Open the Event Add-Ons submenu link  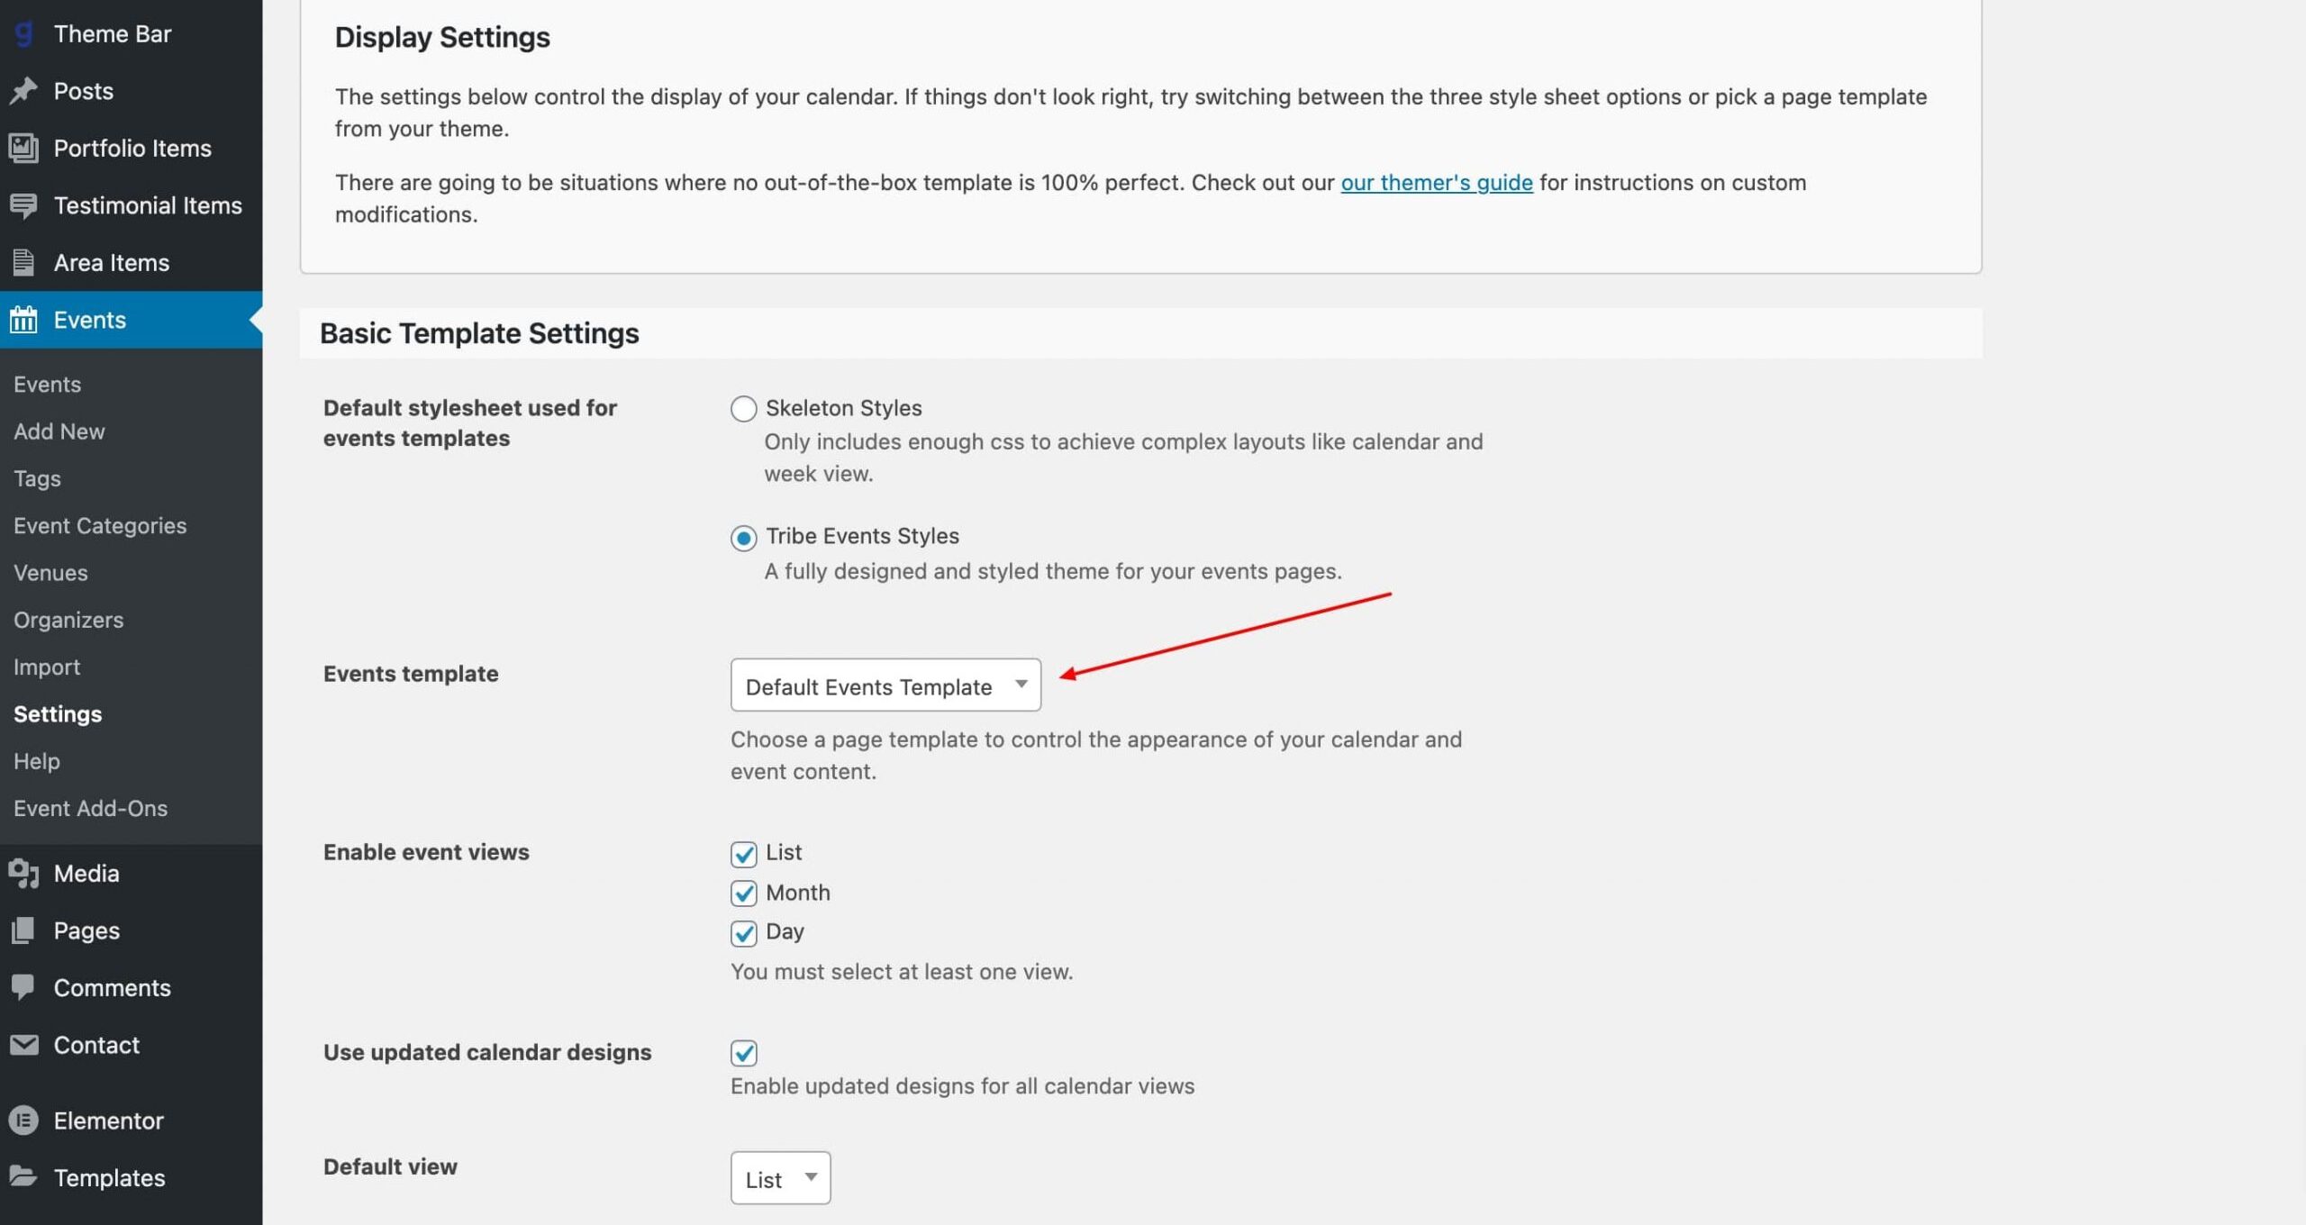point(90,808)
